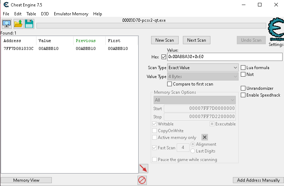
Task: Select address 7FF7D081033C result row
Action: [70, 48]
